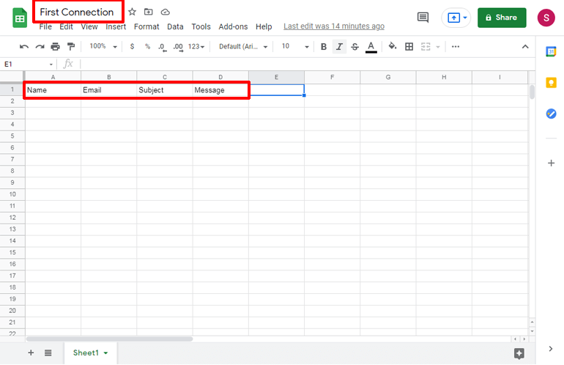564x365 pixels.
Task: Click the present to meeting button
Action: tap(453, 18)
